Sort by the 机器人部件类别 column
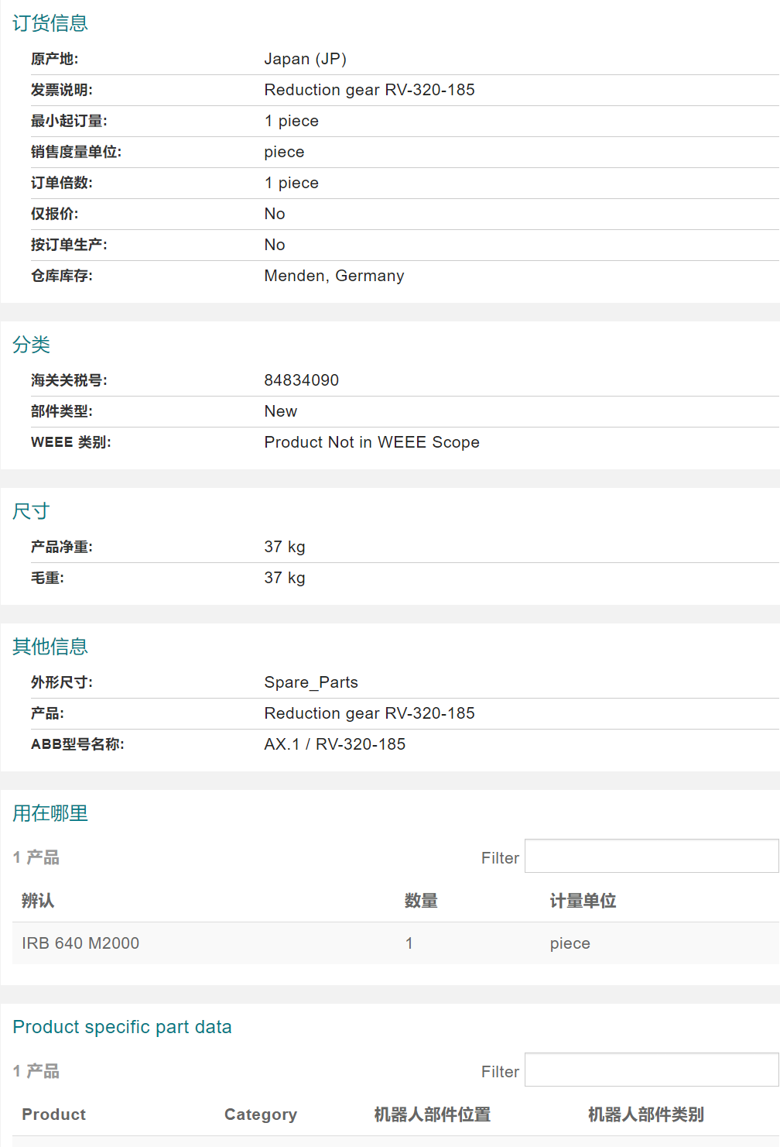This screenshot has width=780, height=1147. coord(645,1114)
